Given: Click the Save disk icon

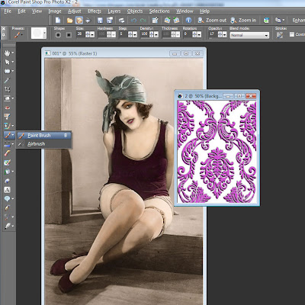Looking at the screenshot, I should point(100,20).
